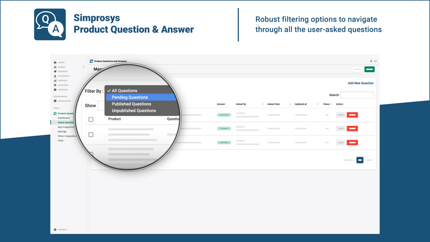Select the Analytics bar chart icon

(55, 81)
